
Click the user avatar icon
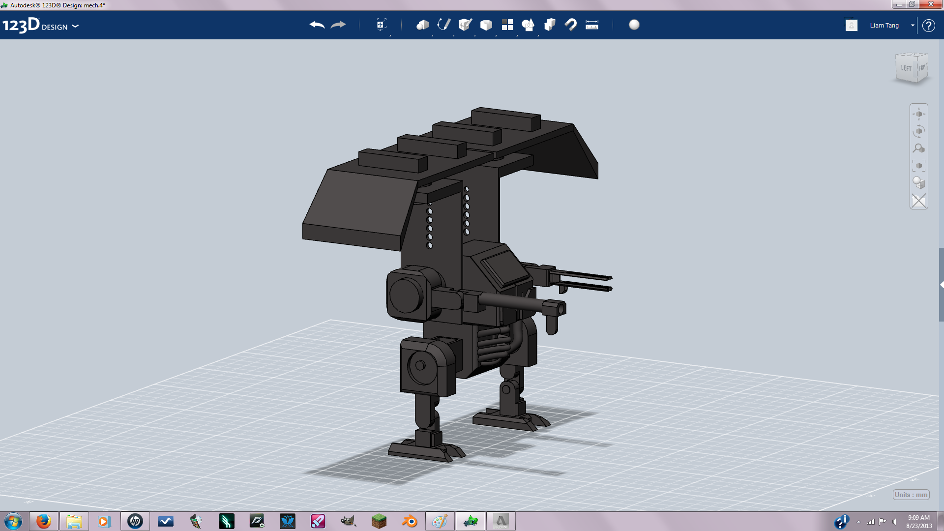[852, 25]
